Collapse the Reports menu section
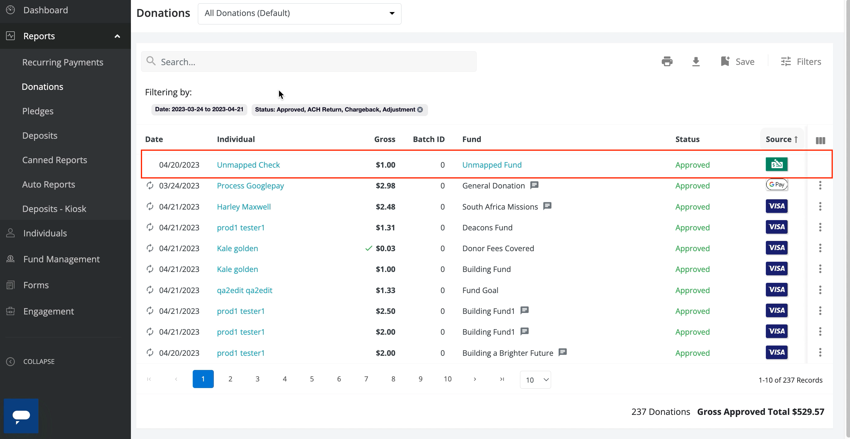 (x=117, y=36)
